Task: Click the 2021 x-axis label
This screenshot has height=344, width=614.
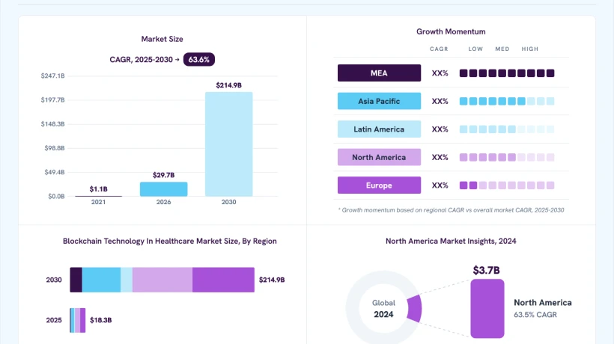Action: click(98, 202)
